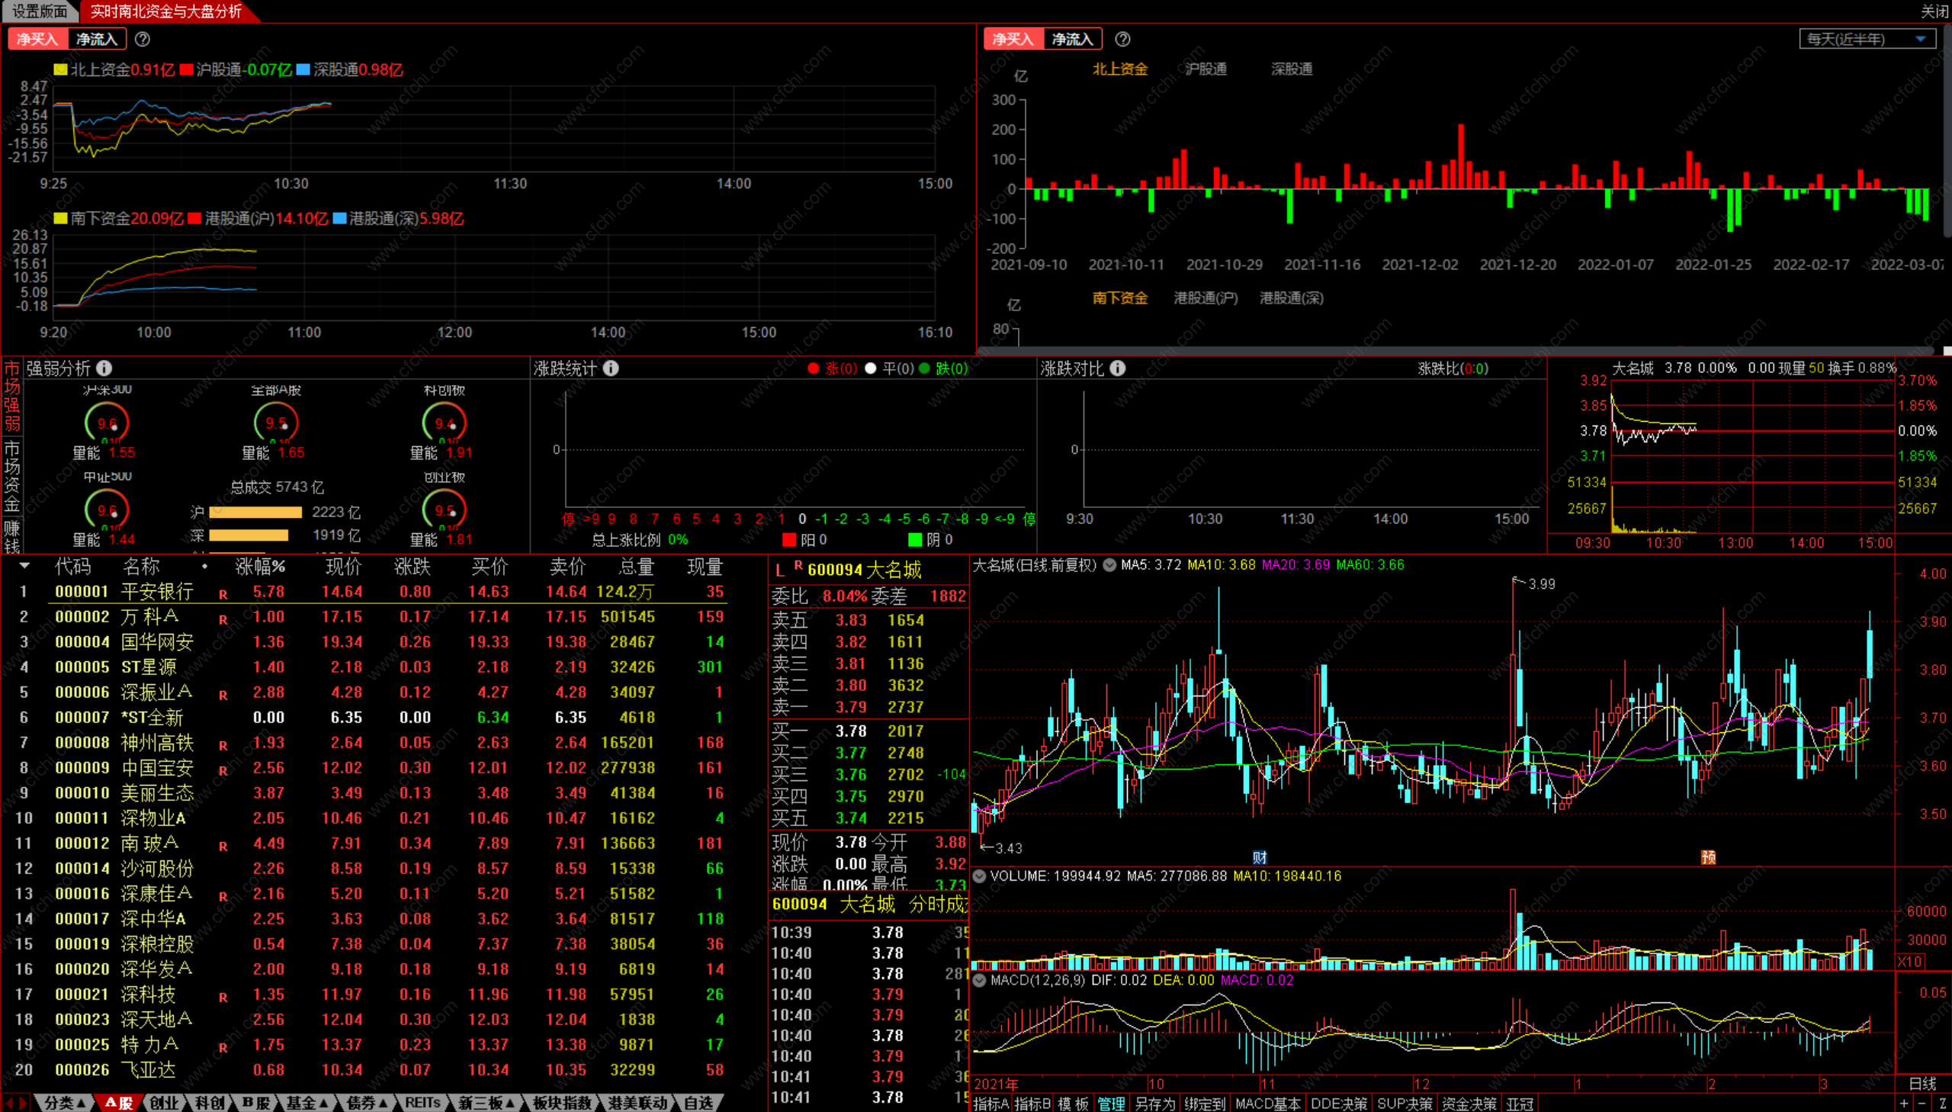Click round icon beside VOLUME indicator label

click(980, 876)
